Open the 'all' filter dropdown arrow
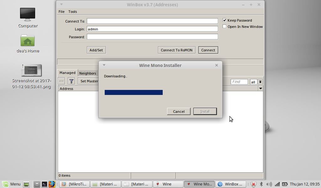Viewport: 321px width, 188px height. pos(260,82)
